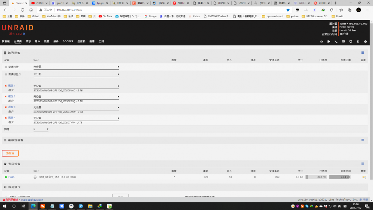Open the 磁盘 1 device dropdown
This screenshot has height=210, width=373.
point(76,86)
